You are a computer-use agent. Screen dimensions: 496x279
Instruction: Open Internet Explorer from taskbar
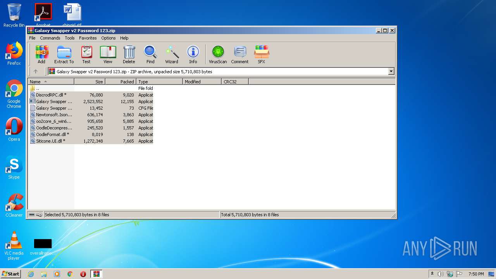(x=31, y=274)
